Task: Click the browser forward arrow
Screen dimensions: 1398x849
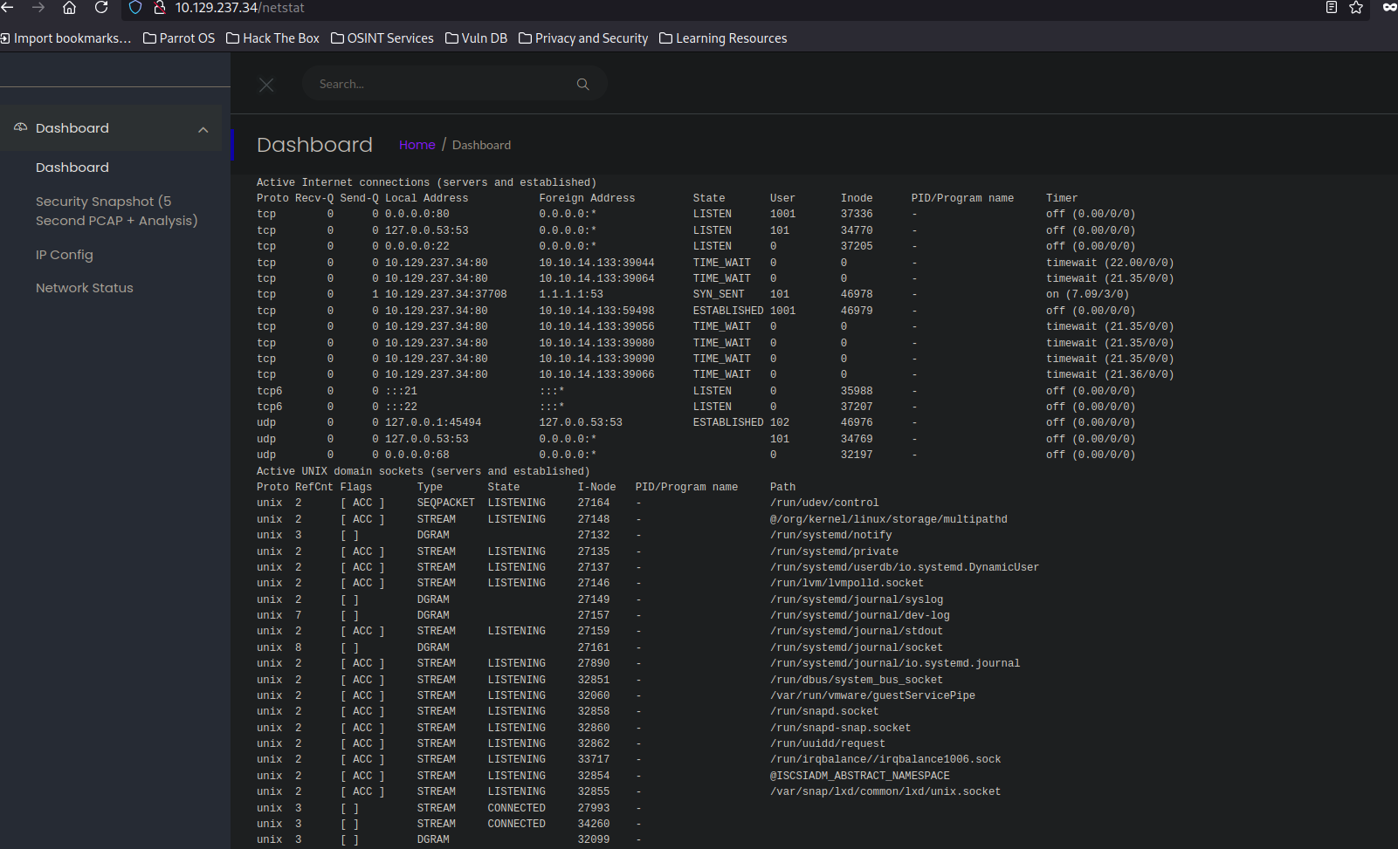Action: (38, 8)
